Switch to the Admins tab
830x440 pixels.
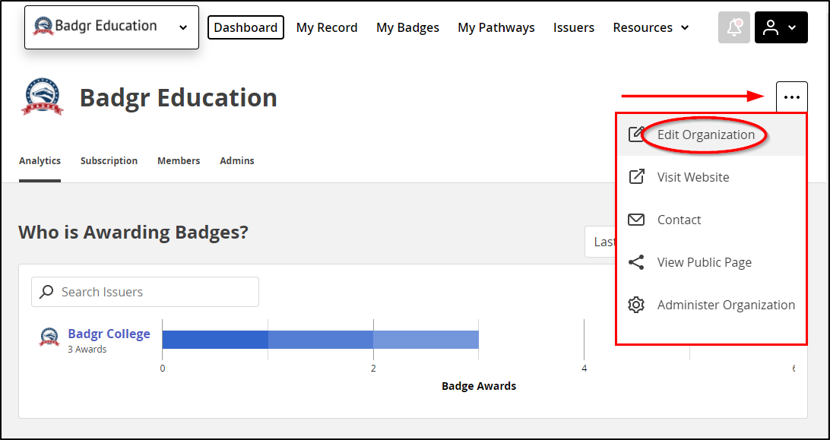(x=237, y=161)
